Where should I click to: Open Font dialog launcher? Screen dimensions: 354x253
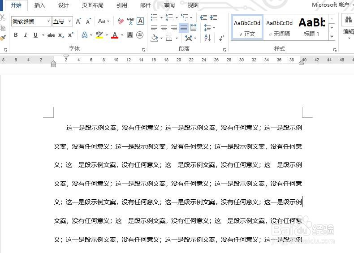click(143, 50)
